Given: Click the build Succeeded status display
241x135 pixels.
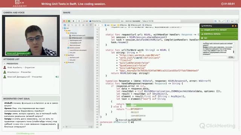Looking at the screenshot, I should 150,21.
